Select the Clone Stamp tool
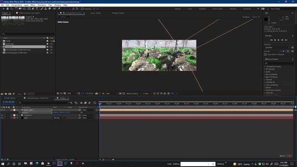297x167 pixels. 45,9
